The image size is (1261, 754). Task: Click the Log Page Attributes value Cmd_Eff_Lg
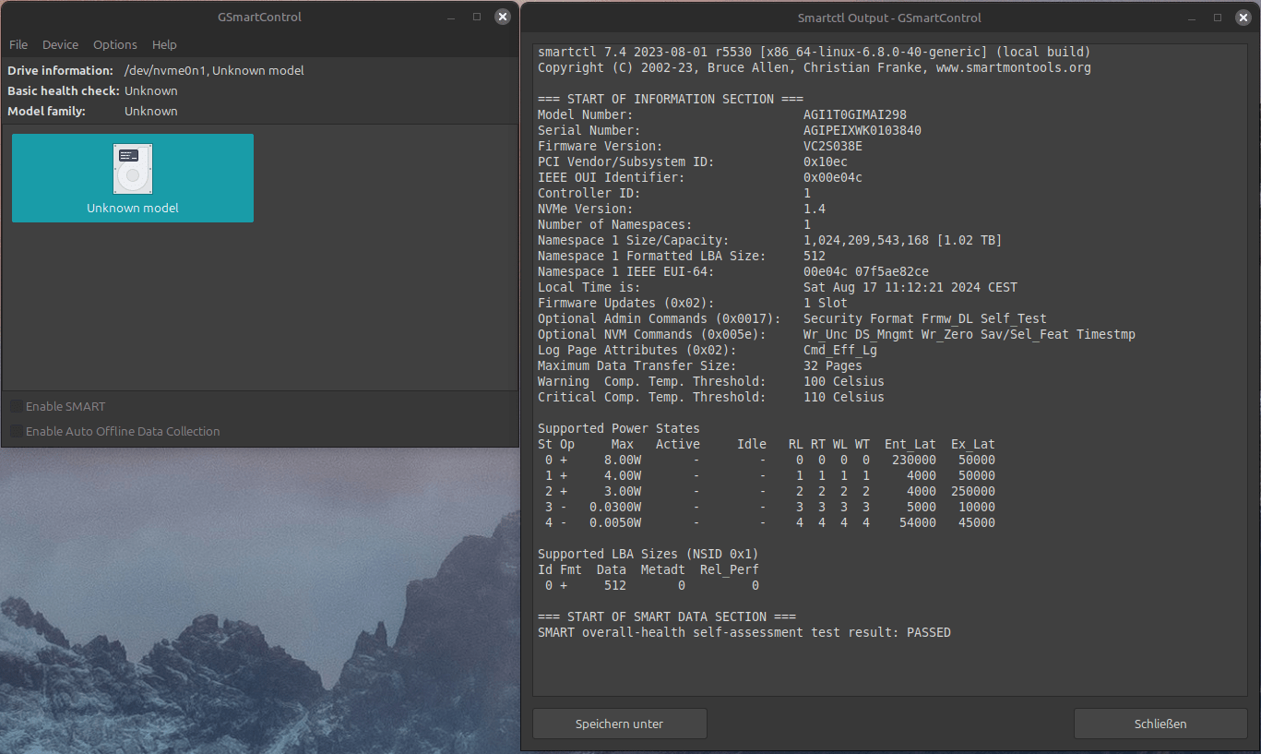840,350
